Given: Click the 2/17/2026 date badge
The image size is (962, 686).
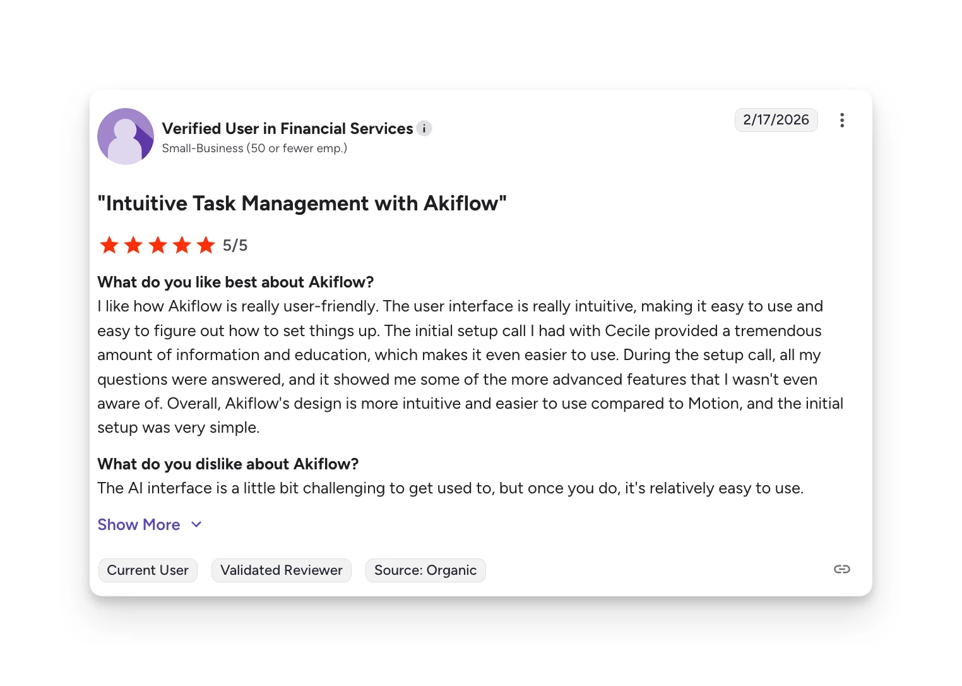Looking at the screenshot, I should (776, 120).
